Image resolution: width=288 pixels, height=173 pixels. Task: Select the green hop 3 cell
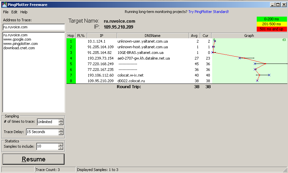[x=71, y=53]
